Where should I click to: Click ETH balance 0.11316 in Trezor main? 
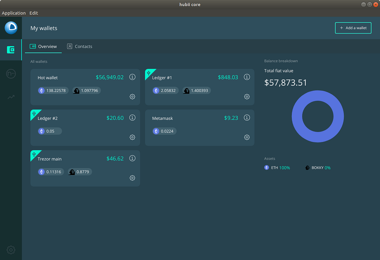pos(51,172)
